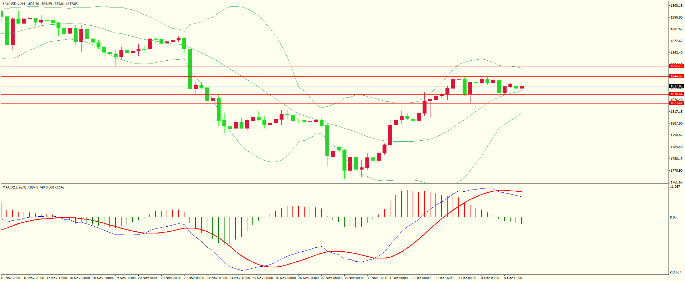The height and width of the screenshot is (282, 685).
Task: Select the red 1844.43 price level tag
Action: pos(676,76)
